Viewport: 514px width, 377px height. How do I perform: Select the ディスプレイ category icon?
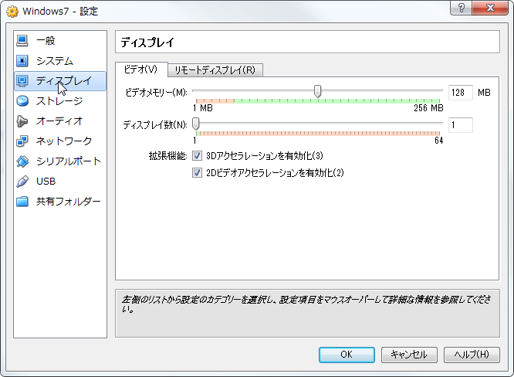click(22, 80)
